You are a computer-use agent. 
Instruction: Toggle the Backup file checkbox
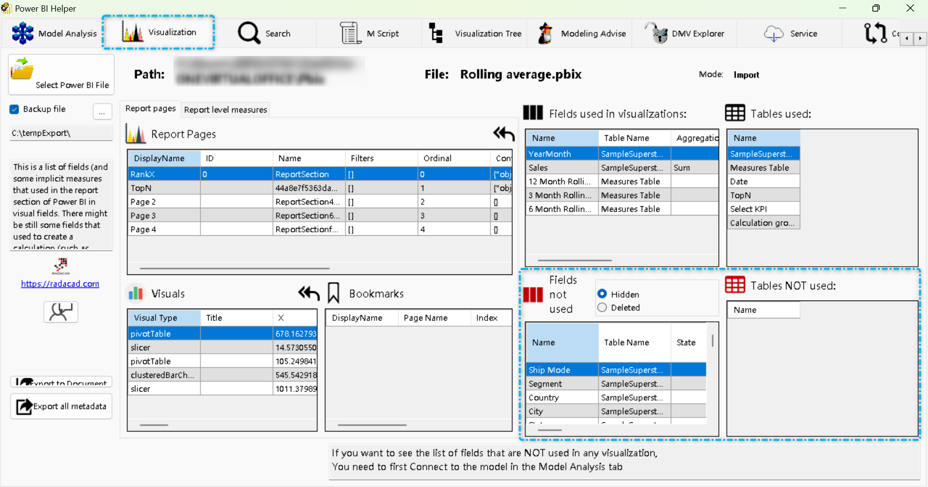tap(14, 109)
